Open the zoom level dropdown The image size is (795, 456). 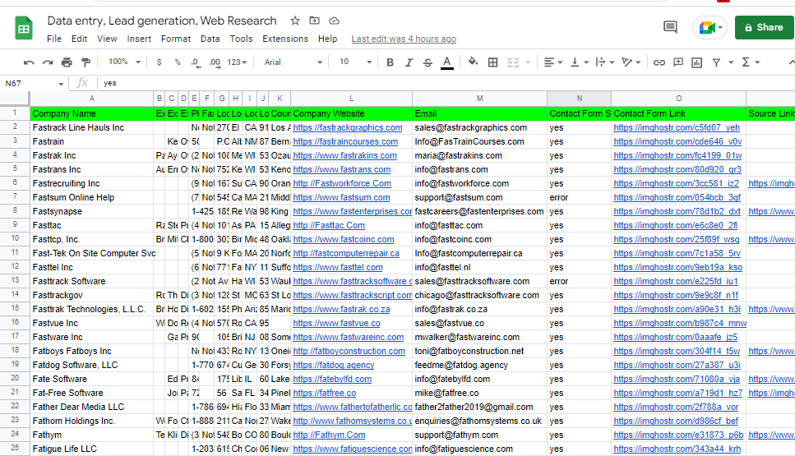click(x=123, y=62)
